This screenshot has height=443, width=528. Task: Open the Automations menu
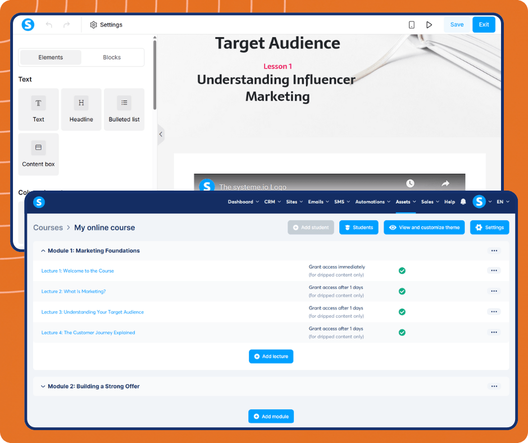tap(373, 202)
